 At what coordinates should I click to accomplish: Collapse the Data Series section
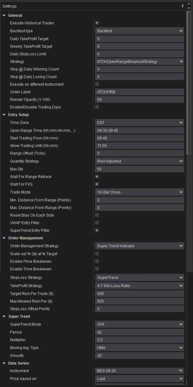tap(4, 363)
